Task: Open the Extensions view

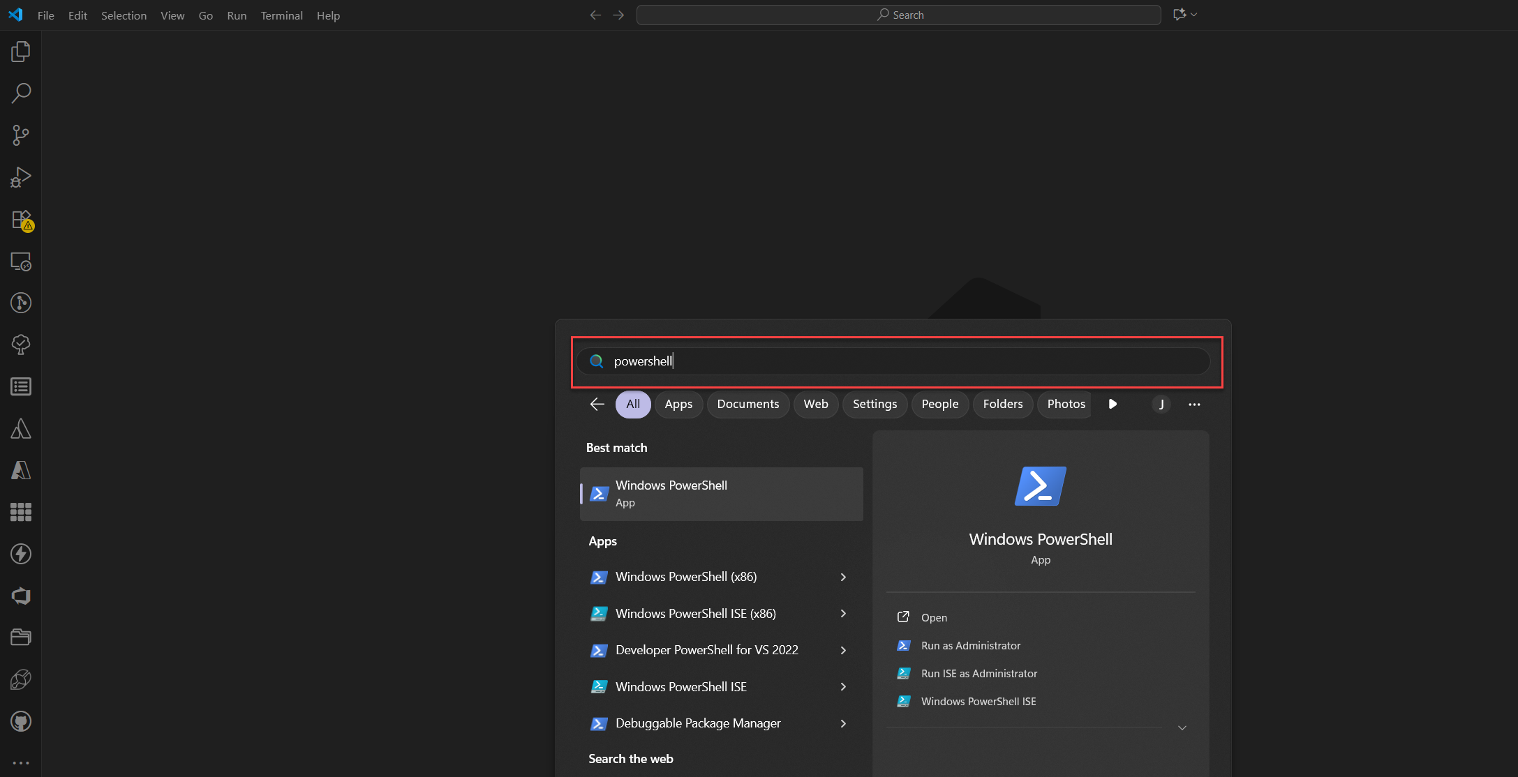Action: 21,220
